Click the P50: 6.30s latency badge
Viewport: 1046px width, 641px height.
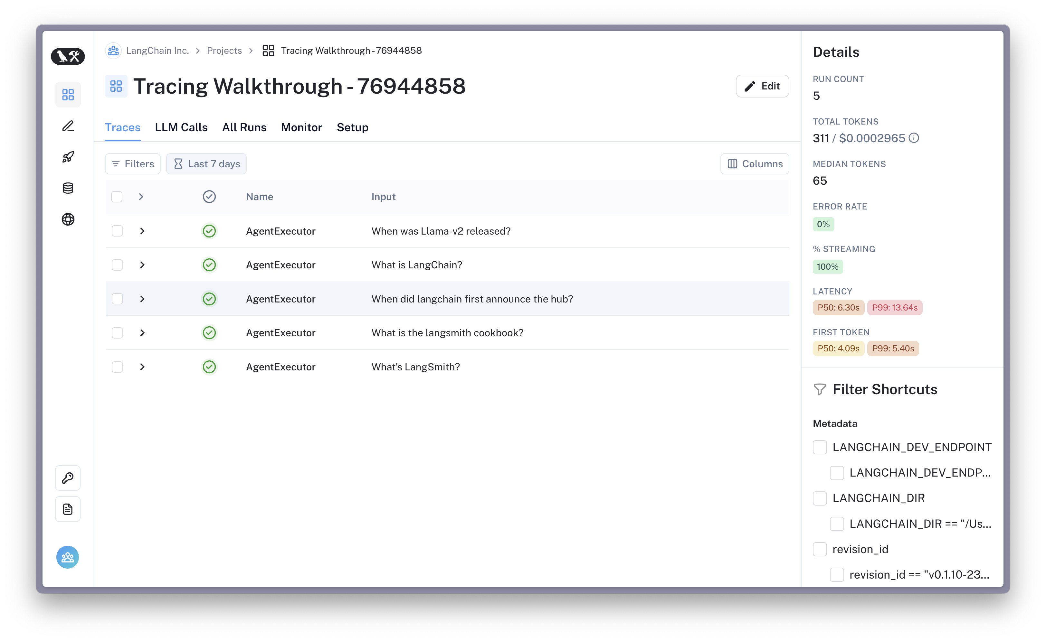(838, 308)
